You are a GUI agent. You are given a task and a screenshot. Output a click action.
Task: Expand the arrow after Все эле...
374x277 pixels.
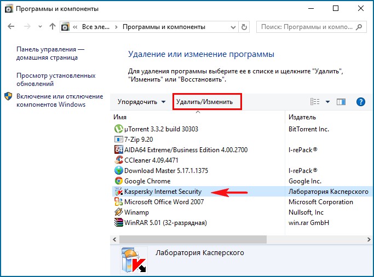[116, 27]
